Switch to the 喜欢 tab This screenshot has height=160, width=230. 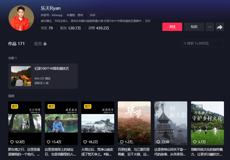pyautogui.click(x=38, y=44)
